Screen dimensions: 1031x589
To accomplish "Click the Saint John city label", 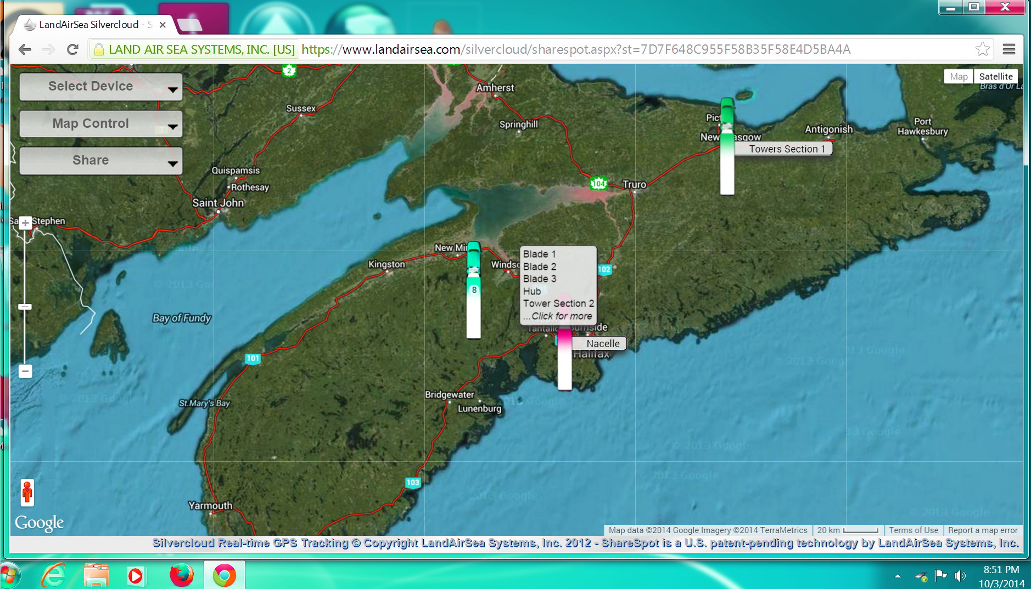I will click(x=218, y=203).
